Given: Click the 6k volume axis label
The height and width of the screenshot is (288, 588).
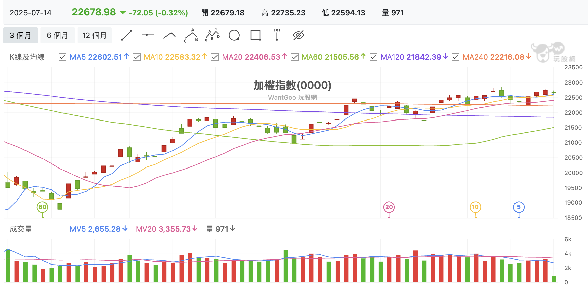Looking at the screenshot, I should pyautogui.click(x=568, y=239).
